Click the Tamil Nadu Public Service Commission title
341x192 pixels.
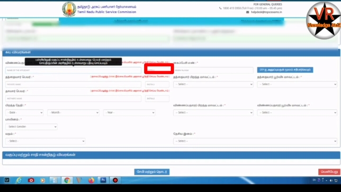pos(107,12)
